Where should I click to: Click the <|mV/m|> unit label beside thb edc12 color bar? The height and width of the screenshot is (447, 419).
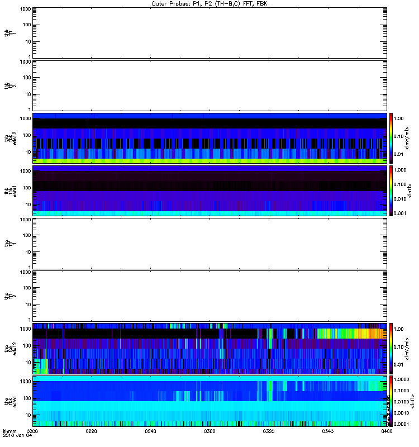click(407, 138)
